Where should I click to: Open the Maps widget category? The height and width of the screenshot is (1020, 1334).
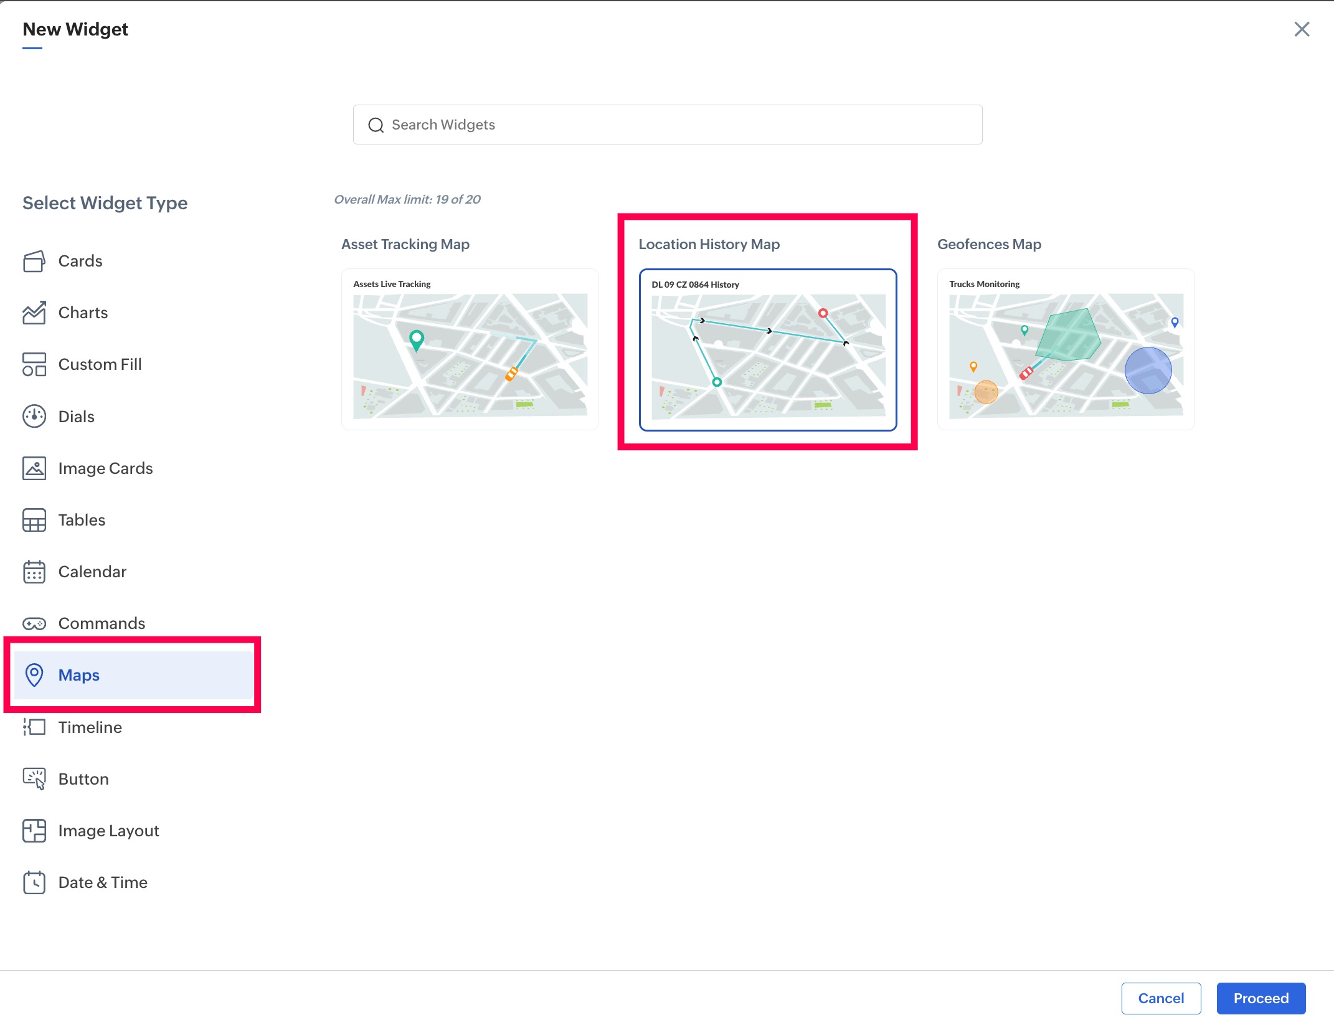(x=79, y=675)
